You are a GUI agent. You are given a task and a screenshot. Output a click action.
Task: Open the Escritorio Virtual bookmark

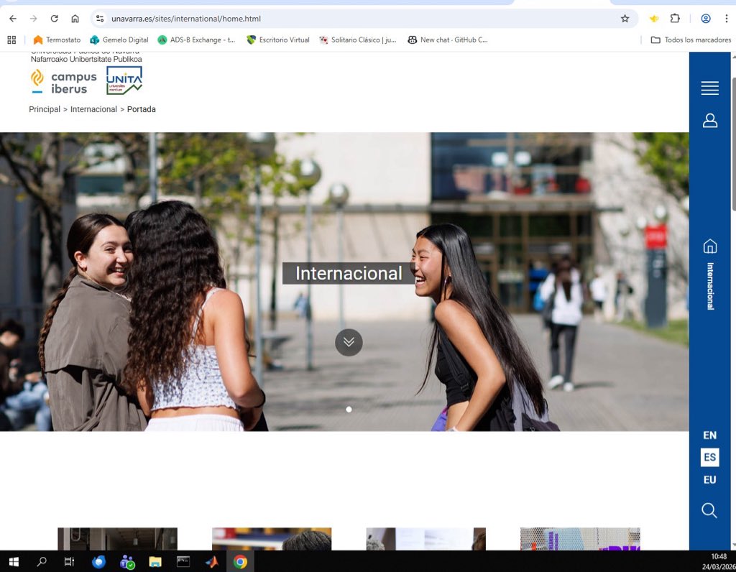click(x=278, y=40)
